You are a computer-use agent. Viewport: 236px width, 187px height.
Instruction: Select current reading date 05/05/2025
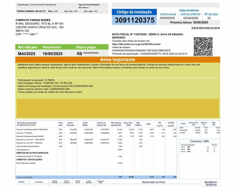(x=167, y=18)
